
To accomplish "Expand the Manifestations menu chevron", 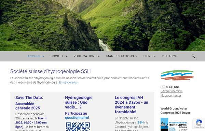I will pos(136,56).
